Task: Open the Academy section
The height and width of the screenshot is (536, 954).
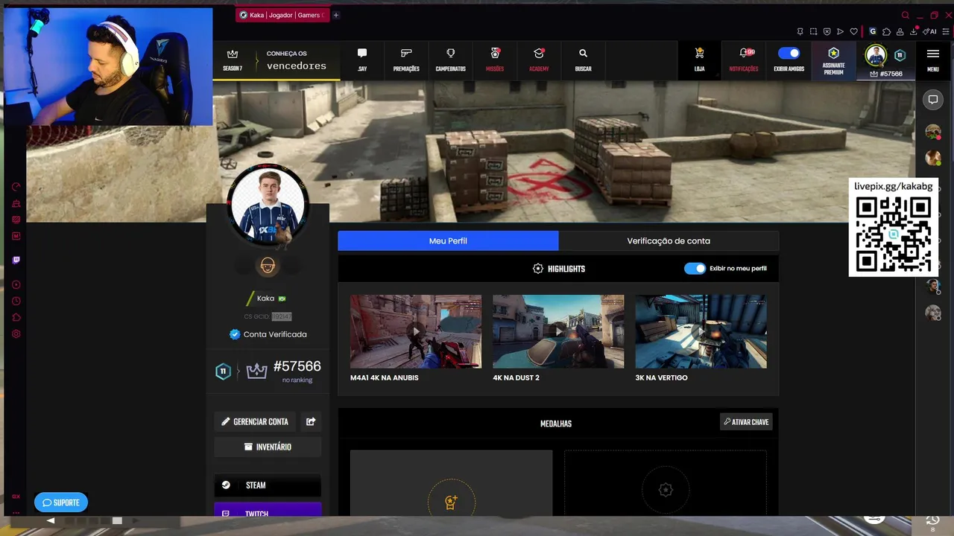Action: [x=539, y=60]
